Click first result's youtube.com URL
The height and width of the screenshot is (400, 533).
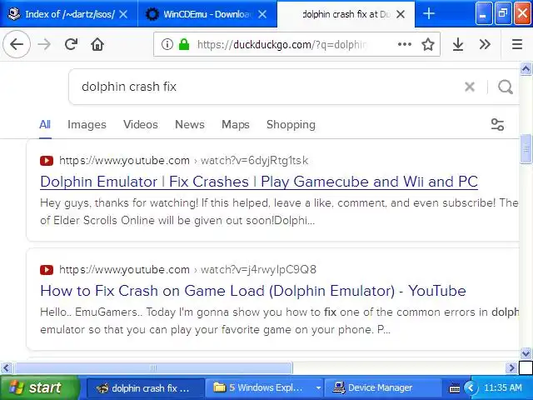tap(183, 160)
